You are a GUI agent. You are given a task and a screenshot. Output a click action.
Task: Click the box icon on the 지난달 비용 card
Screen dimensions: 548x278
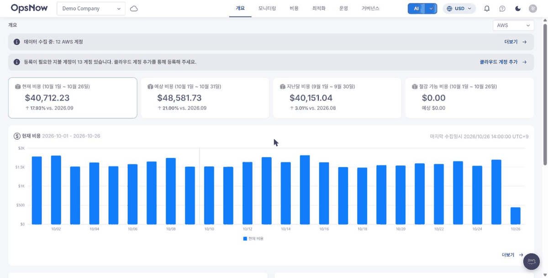(283, 87)
